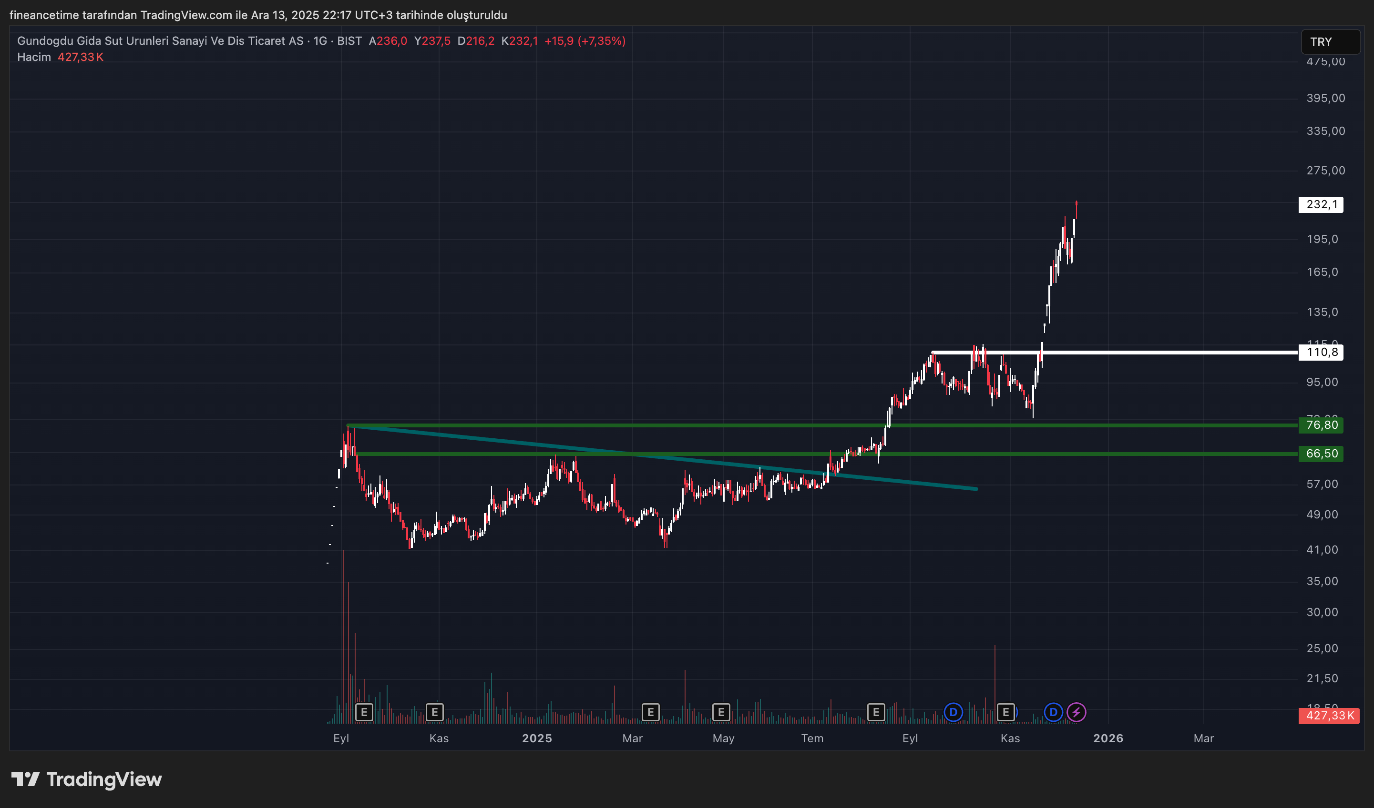The image size is (1374, 808).
Task: Click the green 76,80 price level label
Action: 1321,425
